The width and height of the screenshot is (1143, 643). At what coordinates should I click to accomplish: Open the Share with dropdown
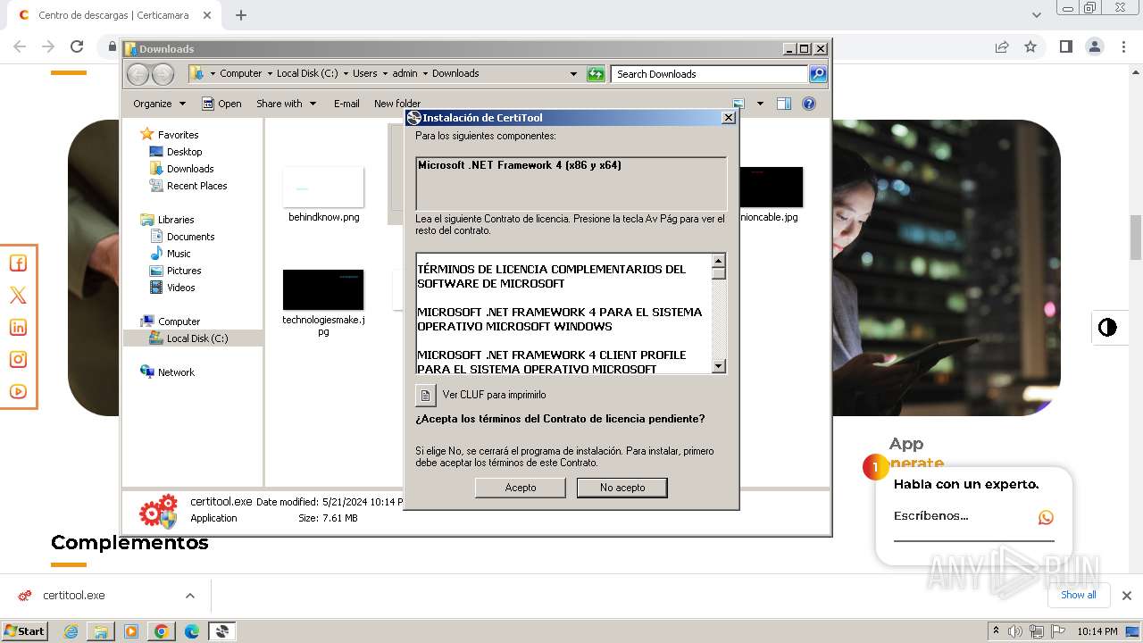coord(286,104)
